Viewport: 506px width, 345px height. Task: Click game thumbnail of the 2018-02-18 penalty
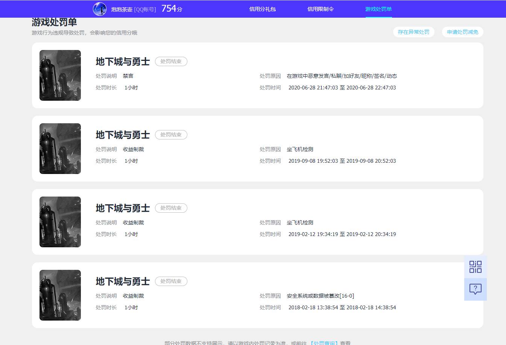coord(60,295)
